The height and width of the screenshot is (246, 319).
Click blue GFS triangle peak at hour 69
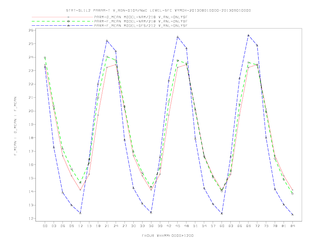coord(249,35)
